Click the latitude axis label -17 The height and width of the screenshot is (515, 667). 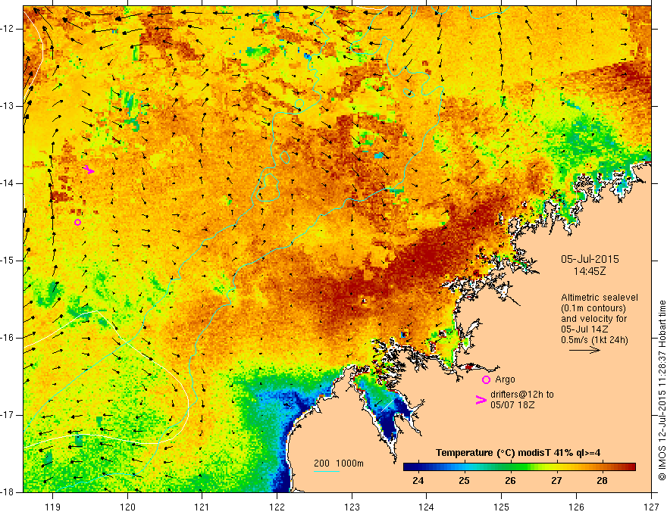click(8, 415)
